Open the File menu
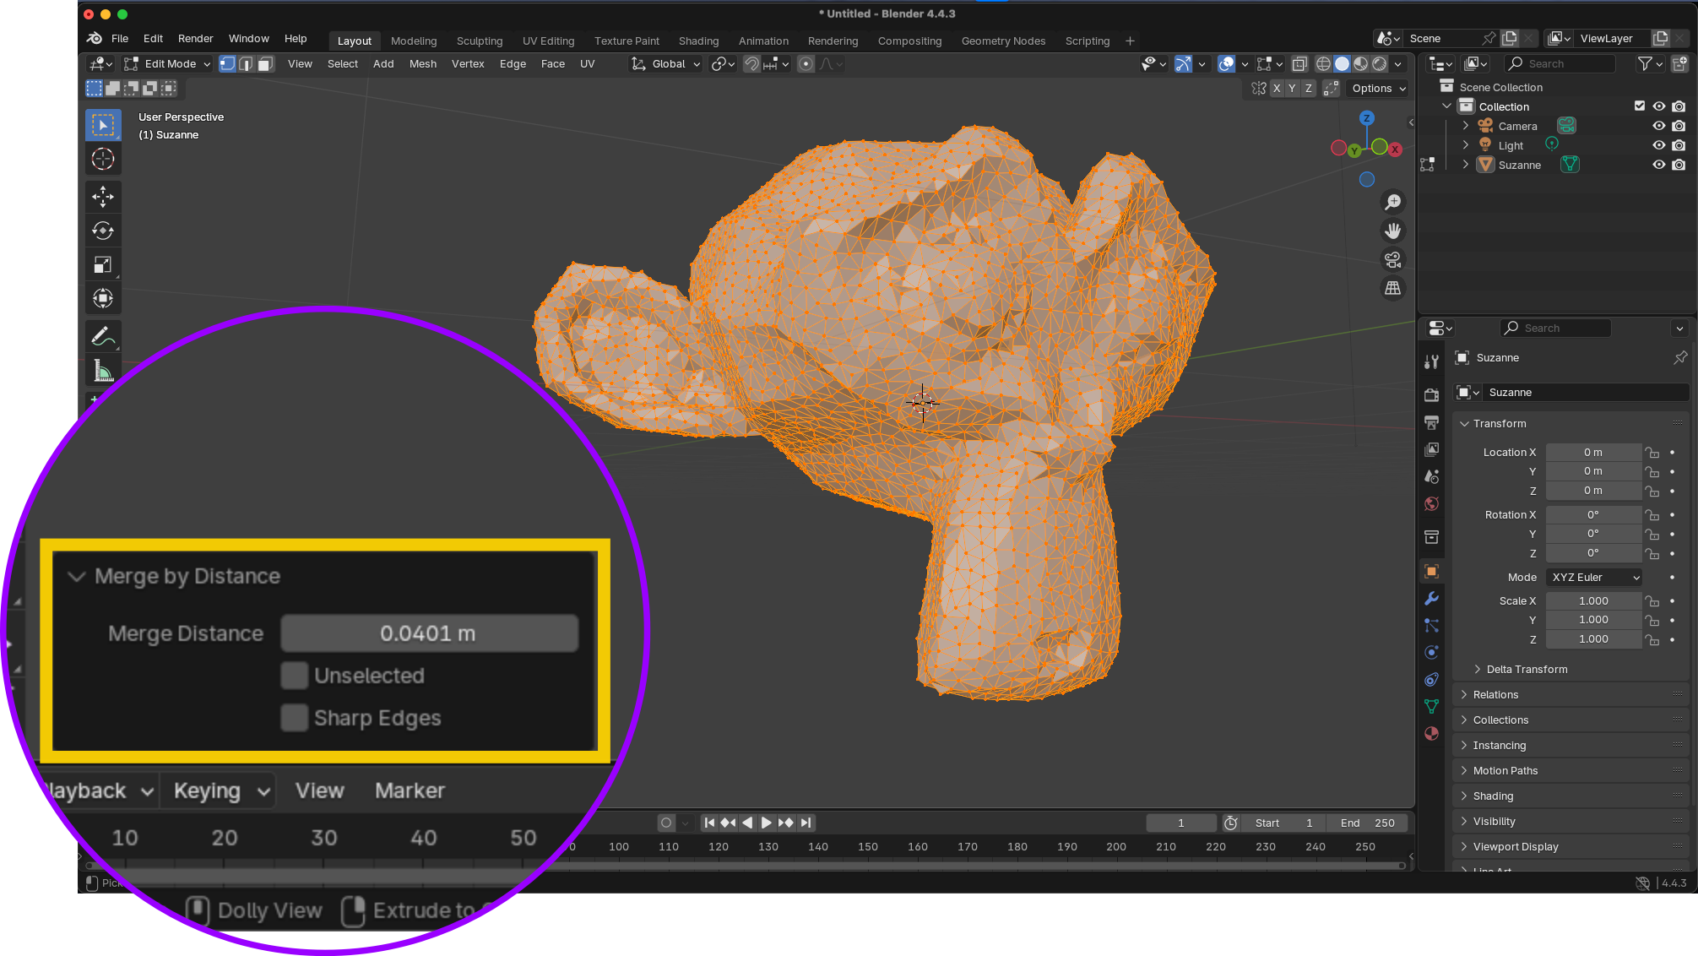 click(x=120, y=39)
